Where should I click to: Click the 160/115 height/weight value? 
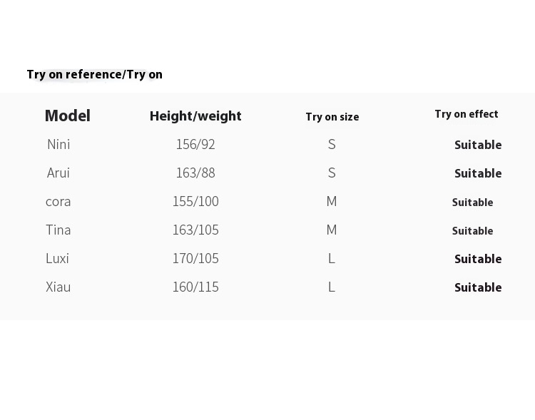tap(195, 287)
